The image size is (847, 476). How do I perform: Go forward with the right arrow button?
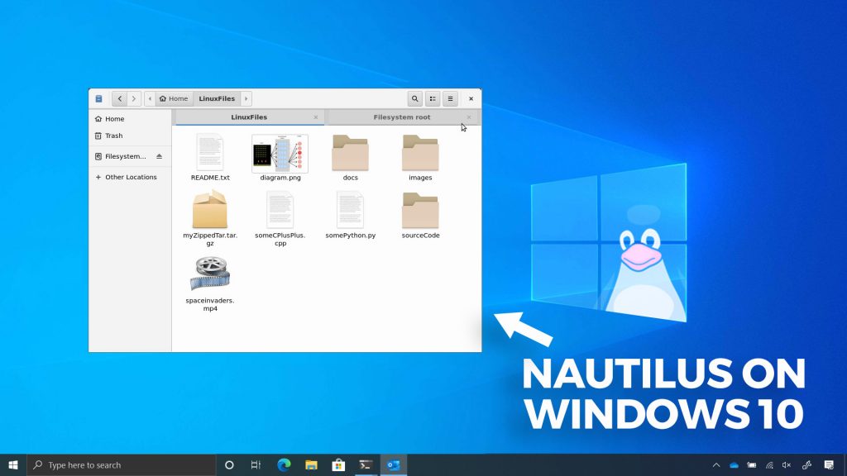click(133, 99)
